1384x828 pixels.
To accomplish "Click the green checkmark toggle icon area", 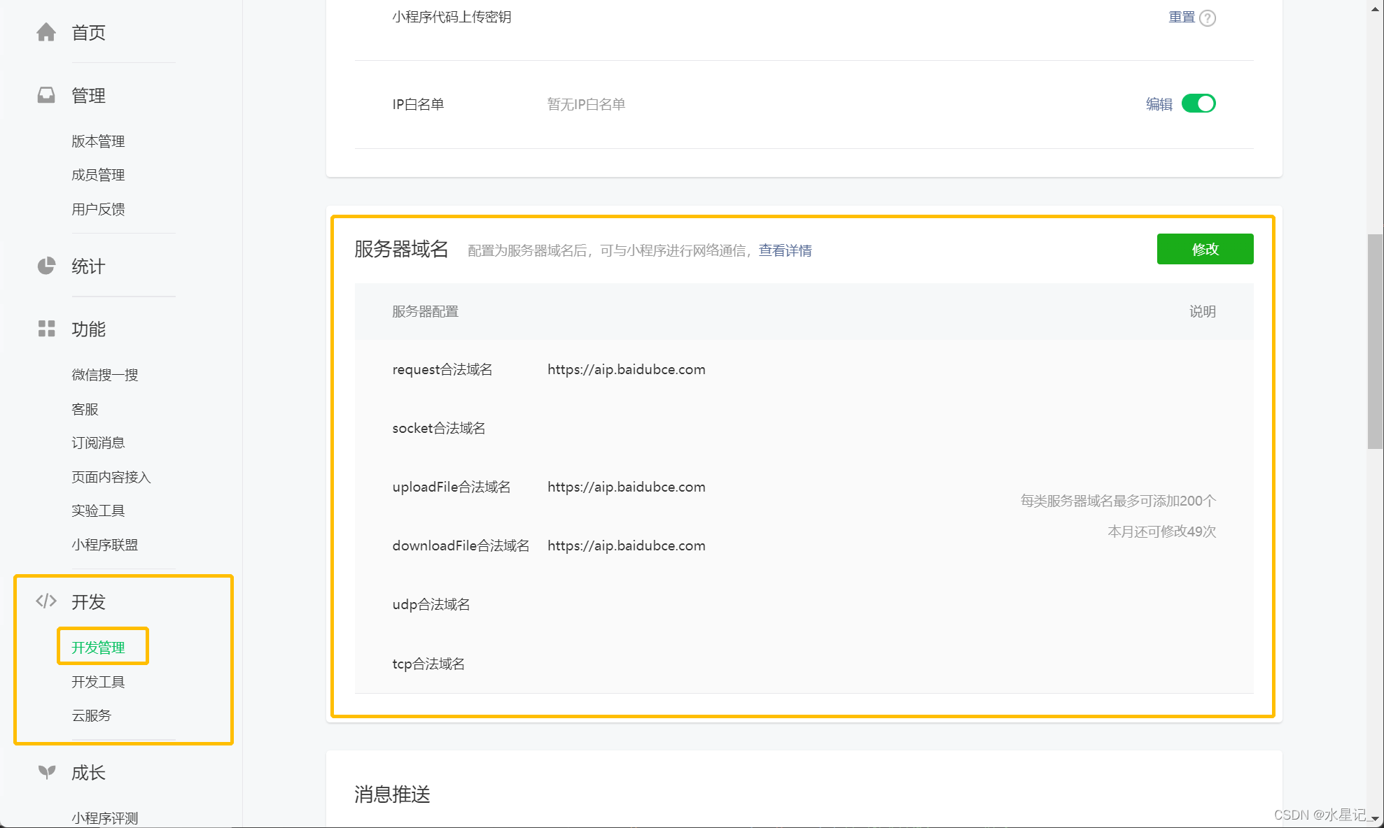I will 1198,103.
